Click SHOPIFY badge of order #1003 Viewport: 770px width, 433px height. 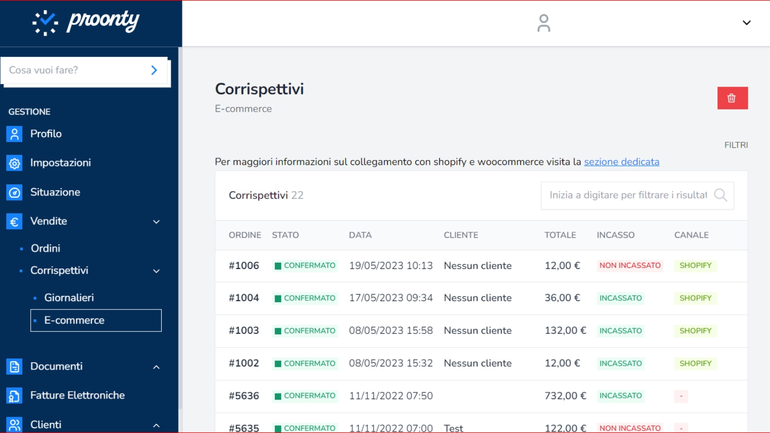(695, 331)
